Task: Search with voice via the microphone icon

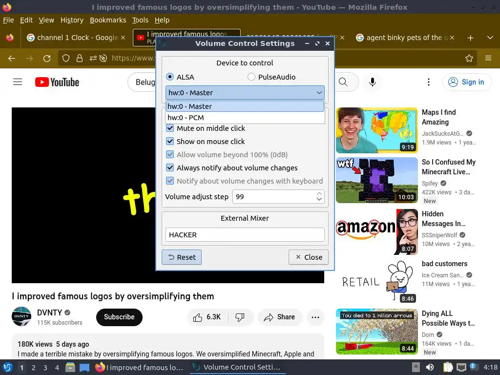Action: point(372,82)
